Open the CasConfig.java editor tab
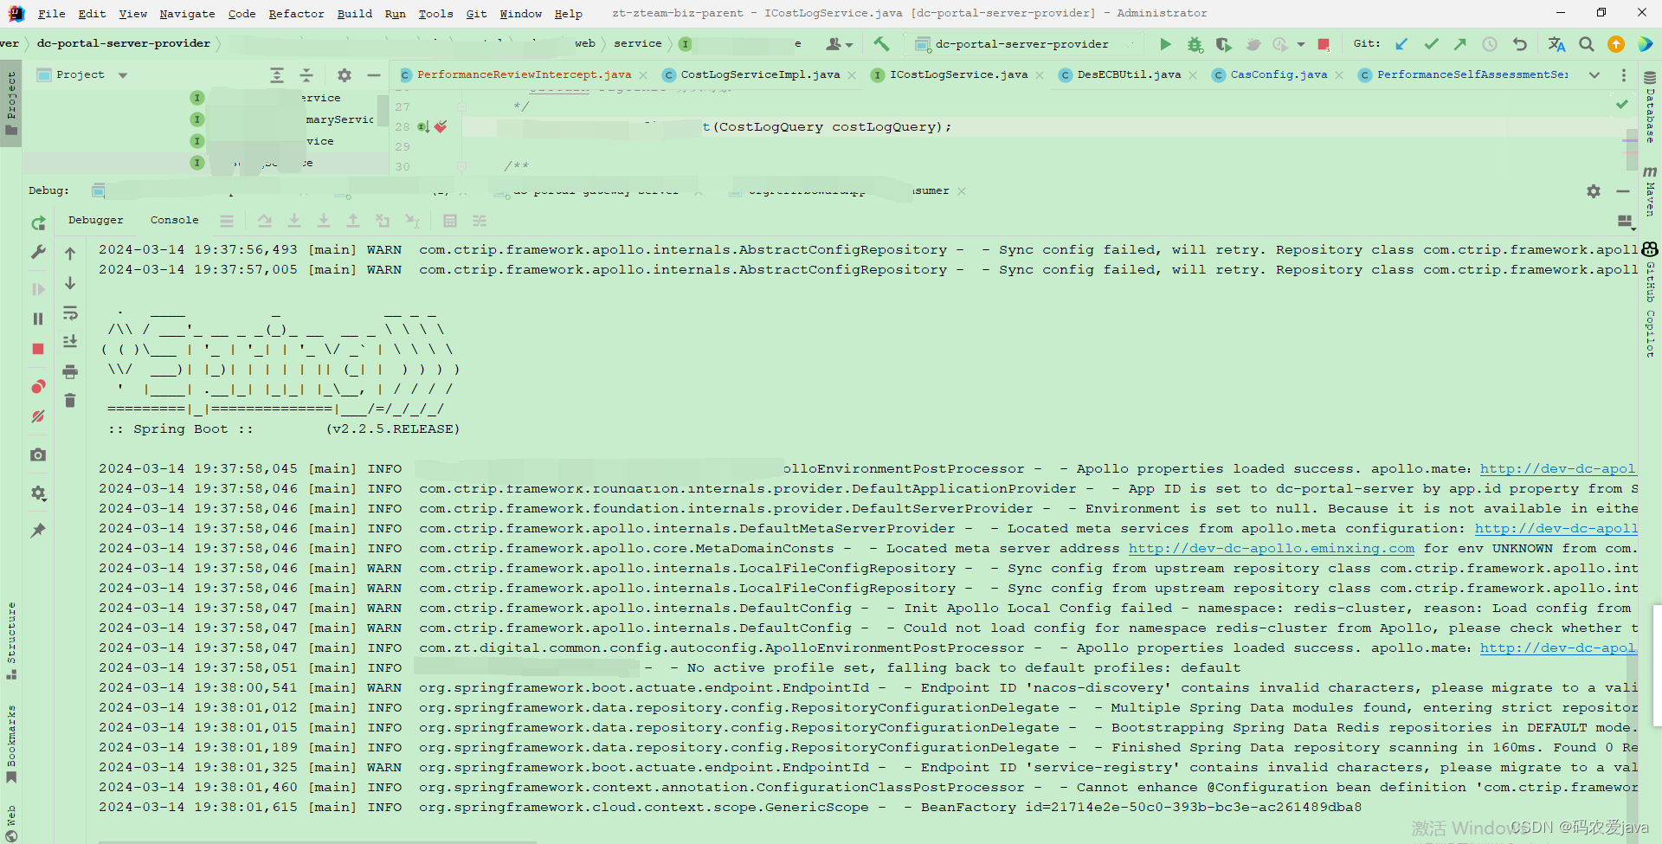This screenshot has width=1662, height=844. click(x=1279, y=75)
